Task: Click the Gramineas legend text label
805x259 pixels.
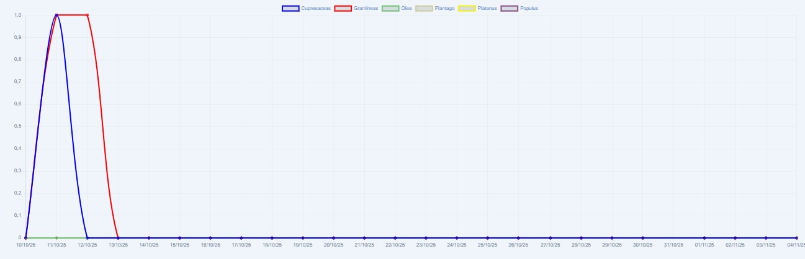Action: pos(366,8)
